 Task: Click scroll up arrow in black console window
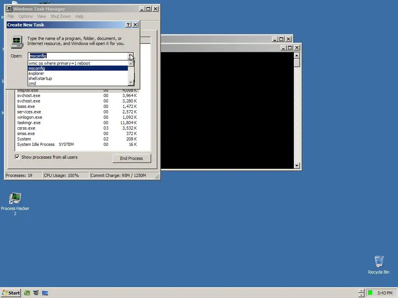(x=297, y=55)
